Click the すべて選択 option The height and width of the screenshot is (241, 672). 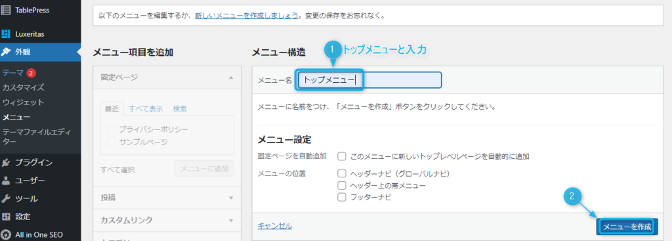(118, 170)
